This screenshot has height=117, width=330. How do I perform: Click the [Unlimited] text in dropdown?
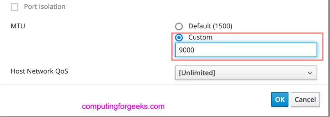pos(197,73)
